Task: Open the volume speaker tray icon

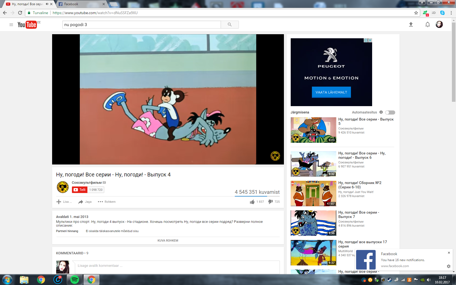Action: point(429,280)
